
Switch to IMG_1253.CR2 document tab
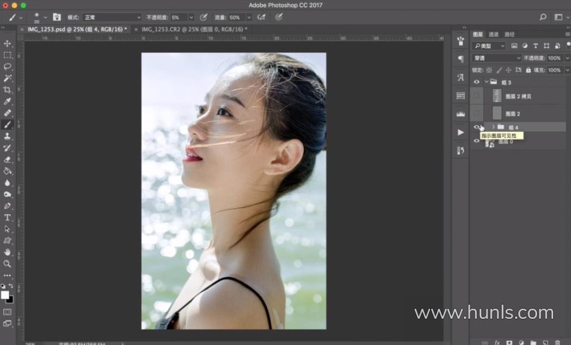[x=194, y=29]
